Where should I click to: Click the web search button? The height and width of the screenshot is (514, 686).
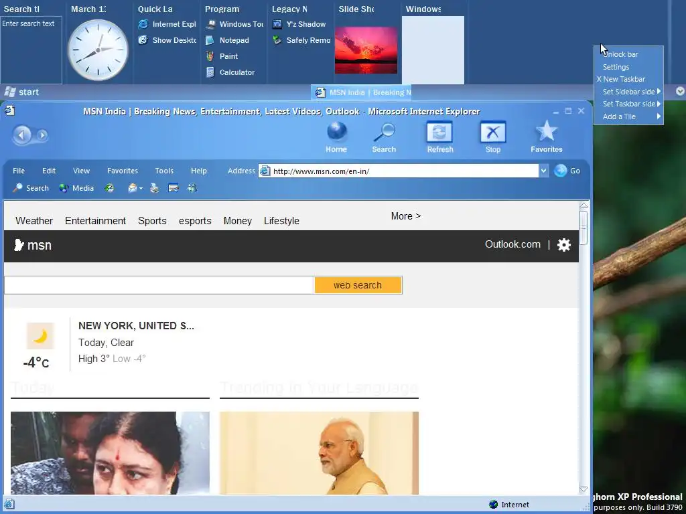[358, 285]
